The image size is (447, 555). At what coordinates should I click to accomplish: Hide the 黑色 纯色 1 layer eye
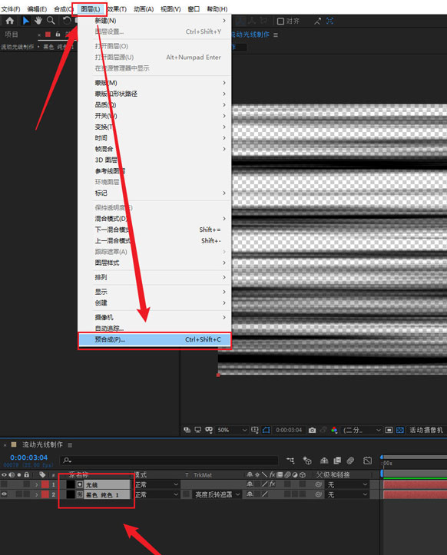tap(5, 494)
